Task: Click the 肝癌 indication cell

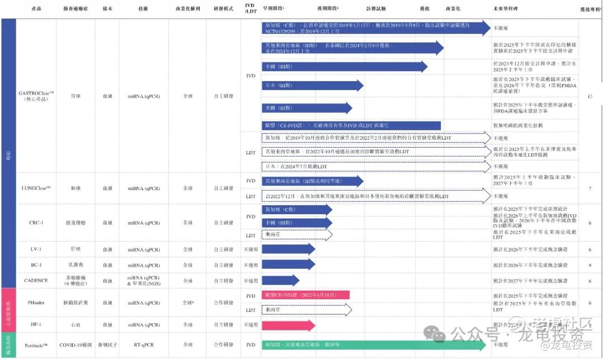Action: (75, 249)
